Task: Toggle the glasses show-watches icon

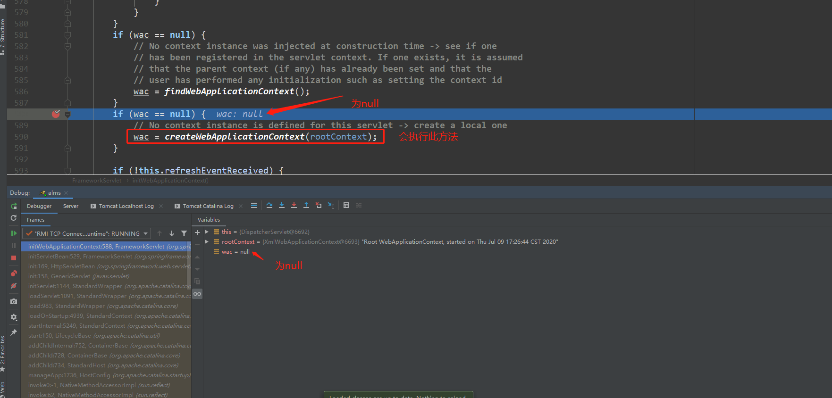Action: click(x=197, y=294)
